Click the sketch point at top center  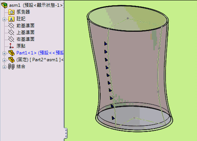[x=128, y=19]
